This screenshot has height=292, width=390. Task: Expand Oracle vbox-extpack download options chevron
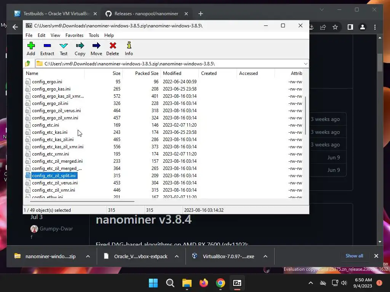(x=177, y=256)
